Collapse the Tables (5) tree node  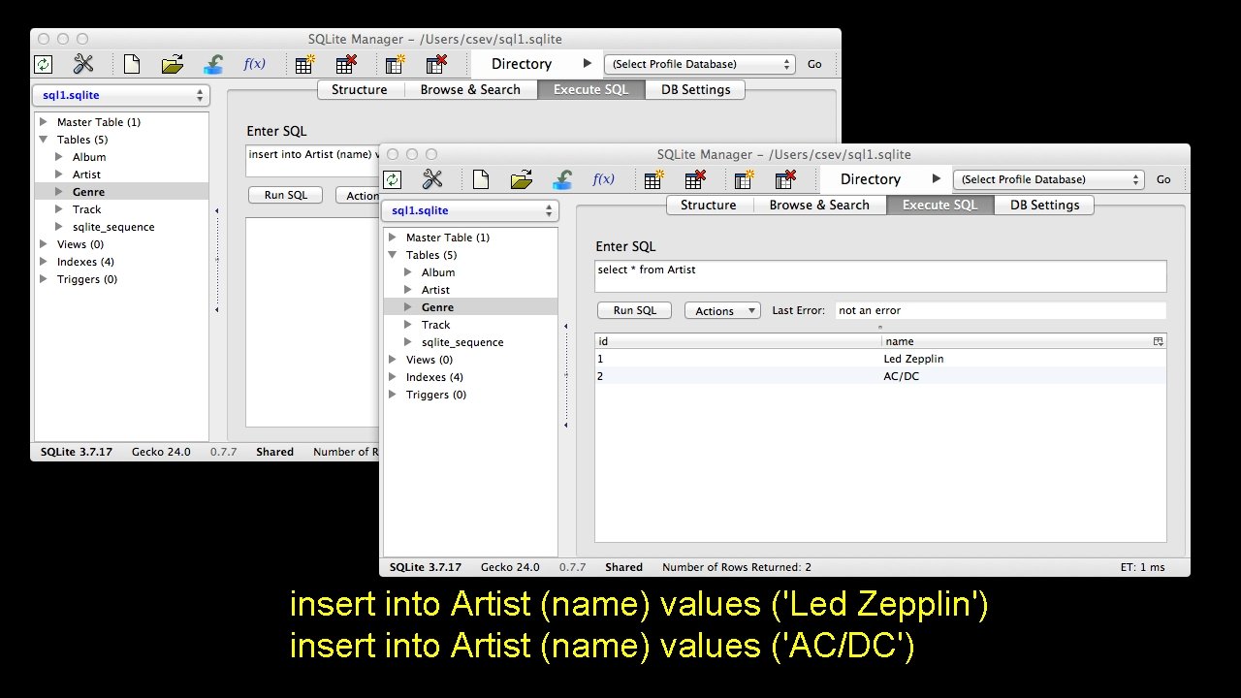pos(393,254)
